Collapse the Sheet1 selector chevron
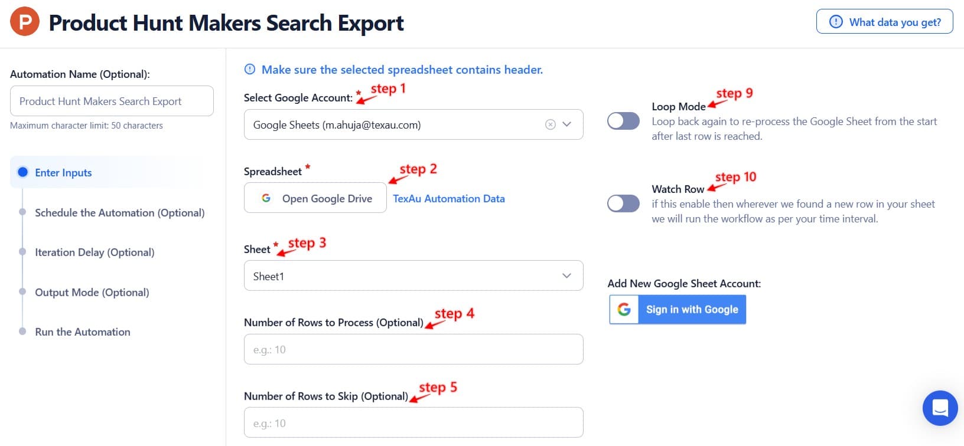The image size is (964, 446). 566,275
